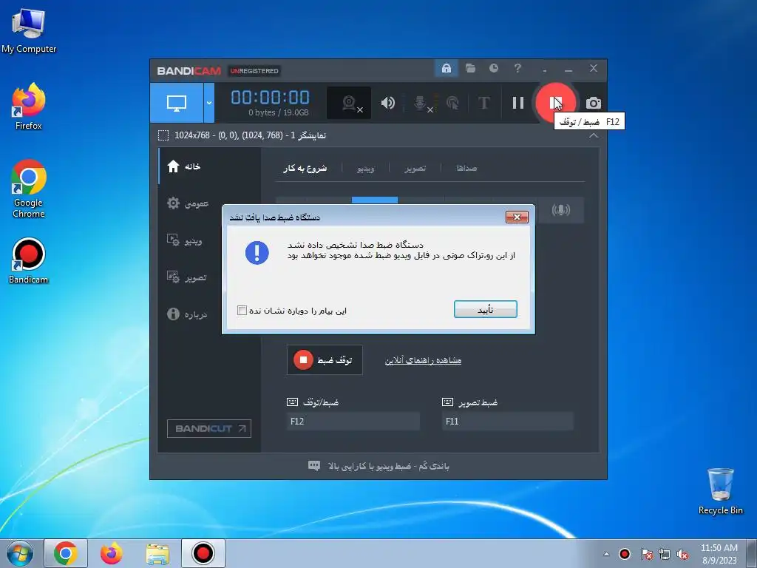Click the network tray icon
757x568 pixels.
click(665, 554)
